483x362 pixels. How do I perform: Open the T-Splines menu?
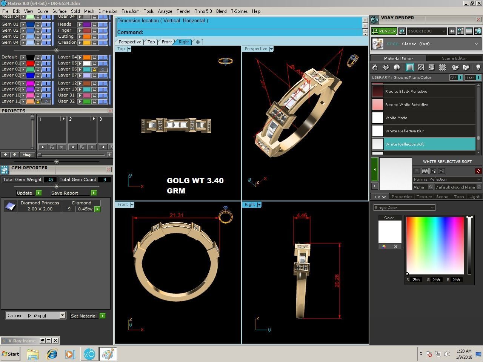coord(239,11)
